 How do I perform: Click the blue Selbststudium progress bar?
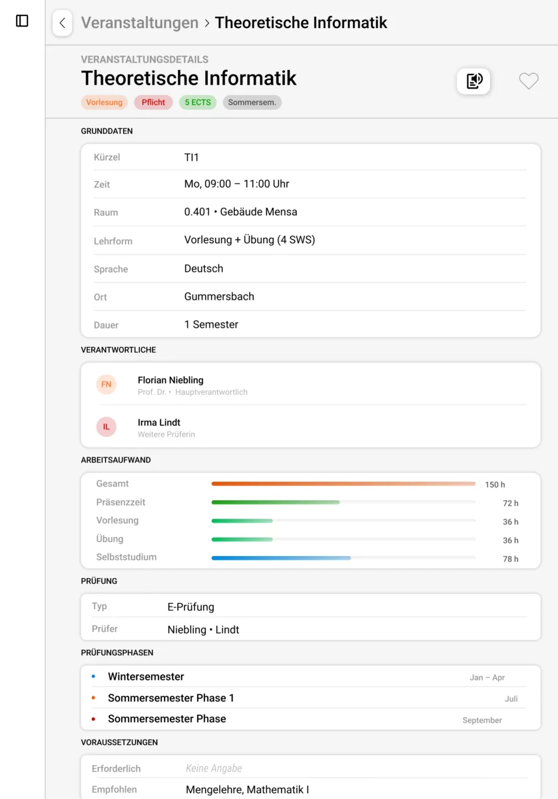(281, 558)
